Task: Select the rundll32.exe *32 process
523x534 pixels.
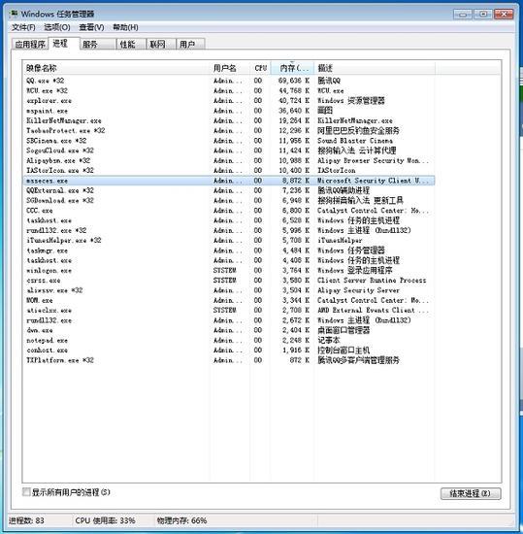Action: click(229, 230)
